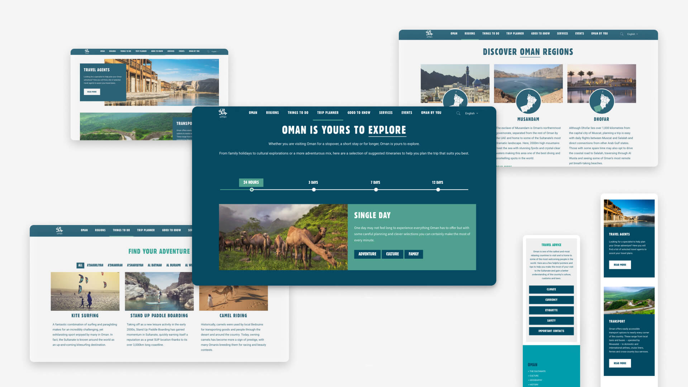Click the Oman logo in the Travel Agents page

click(87, 52)
